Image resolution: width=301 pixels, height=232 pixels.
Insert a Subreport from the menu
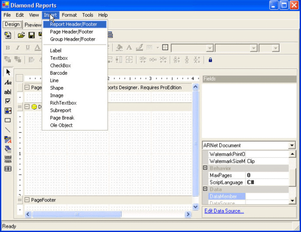pyautogui.click(x=75, y=110)
